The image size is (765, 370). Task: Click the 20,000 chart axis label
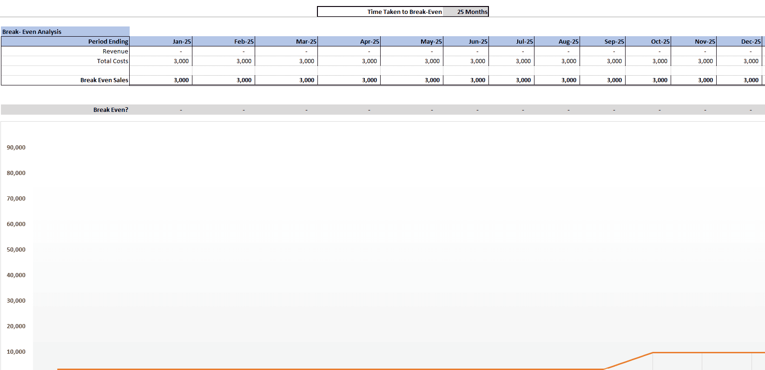tap(16, 326)
